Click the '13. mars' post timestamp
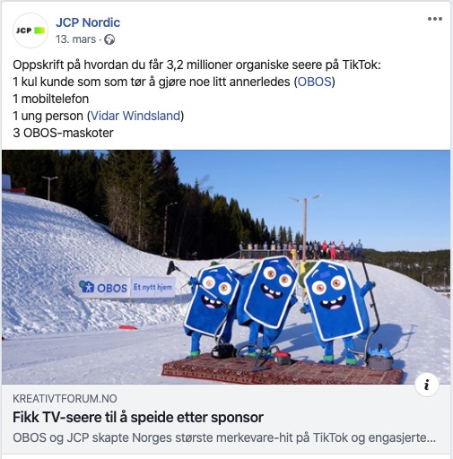This screenshot has height=459, width=453. [x=76, y=39]
